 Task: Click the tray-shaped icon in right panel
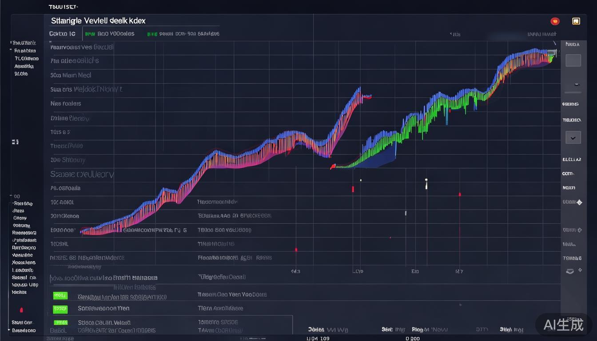tap(569, 271)
